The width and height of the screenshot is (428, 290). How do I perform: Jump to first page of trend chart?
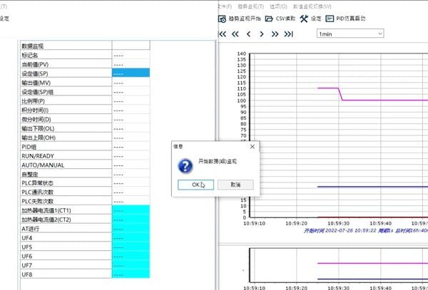click(223, 33)
